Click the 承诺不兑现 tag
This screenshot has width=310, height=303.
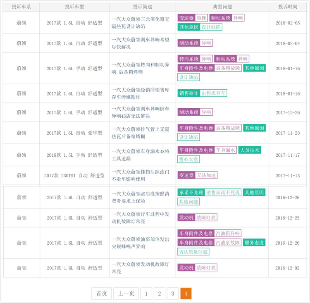[191, 193]
